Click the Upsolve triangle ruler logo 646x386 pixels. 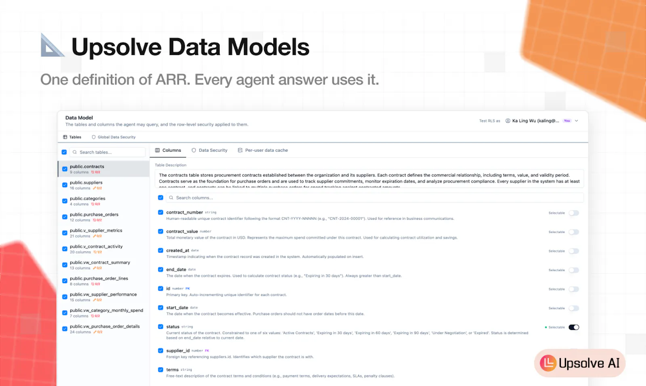[x=52, y=45]
